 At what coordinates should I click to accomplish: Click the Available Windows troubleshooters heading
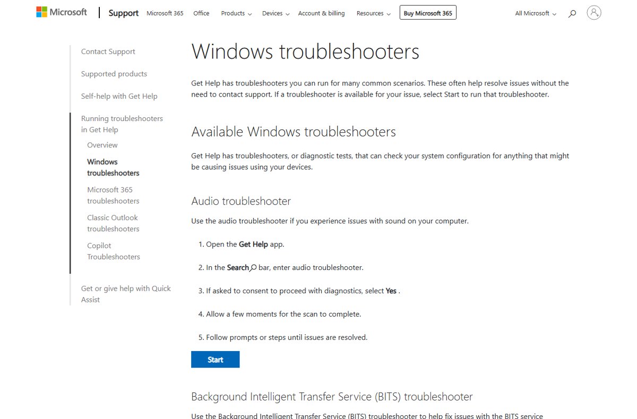tap(294, 132)
